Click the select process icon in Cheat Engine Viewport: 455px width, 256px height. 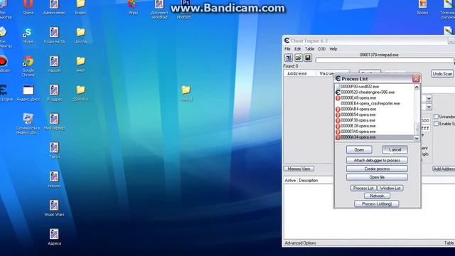[x=289, y=58]
